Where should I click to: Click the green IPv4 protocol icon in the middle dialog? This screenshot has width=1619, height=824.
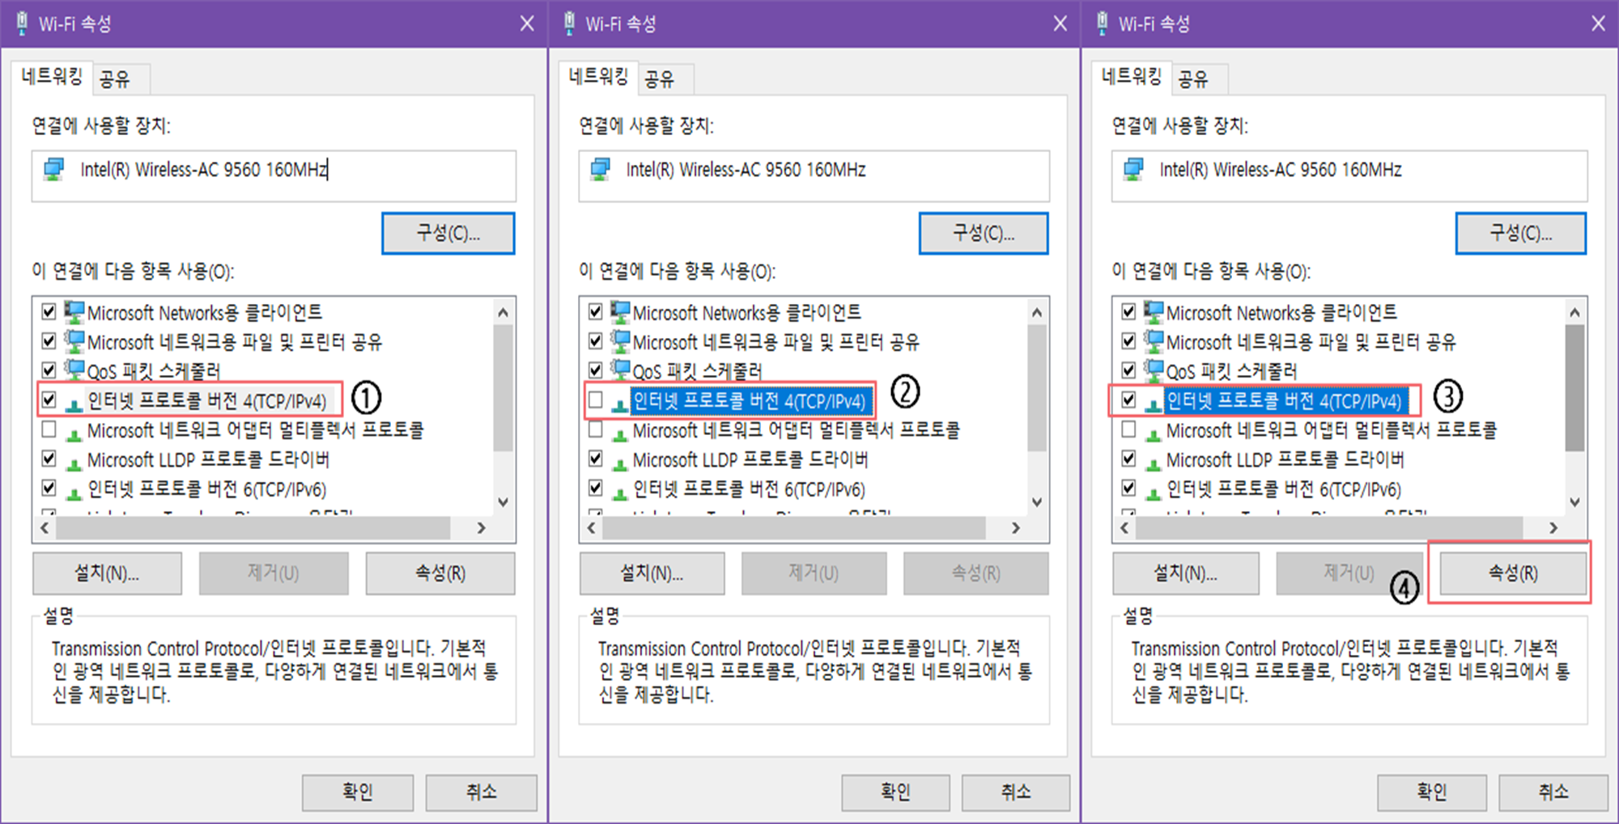click(x=619, y=404)
